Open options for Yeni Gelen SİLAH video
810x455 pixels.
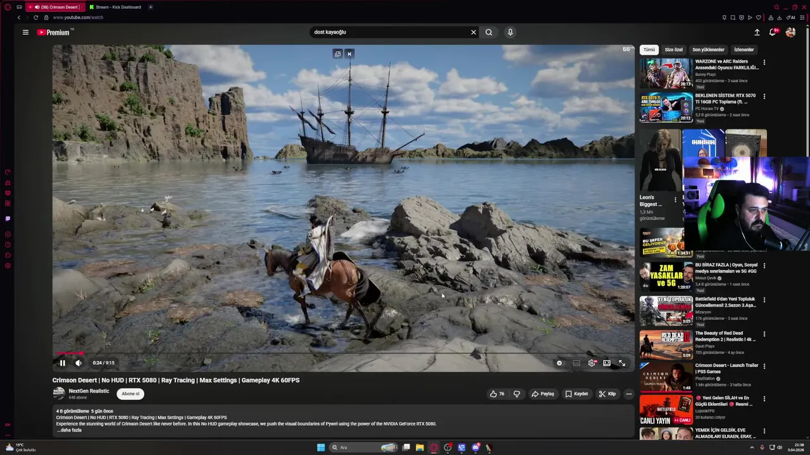pyautogui.click(x=764, y=399)
